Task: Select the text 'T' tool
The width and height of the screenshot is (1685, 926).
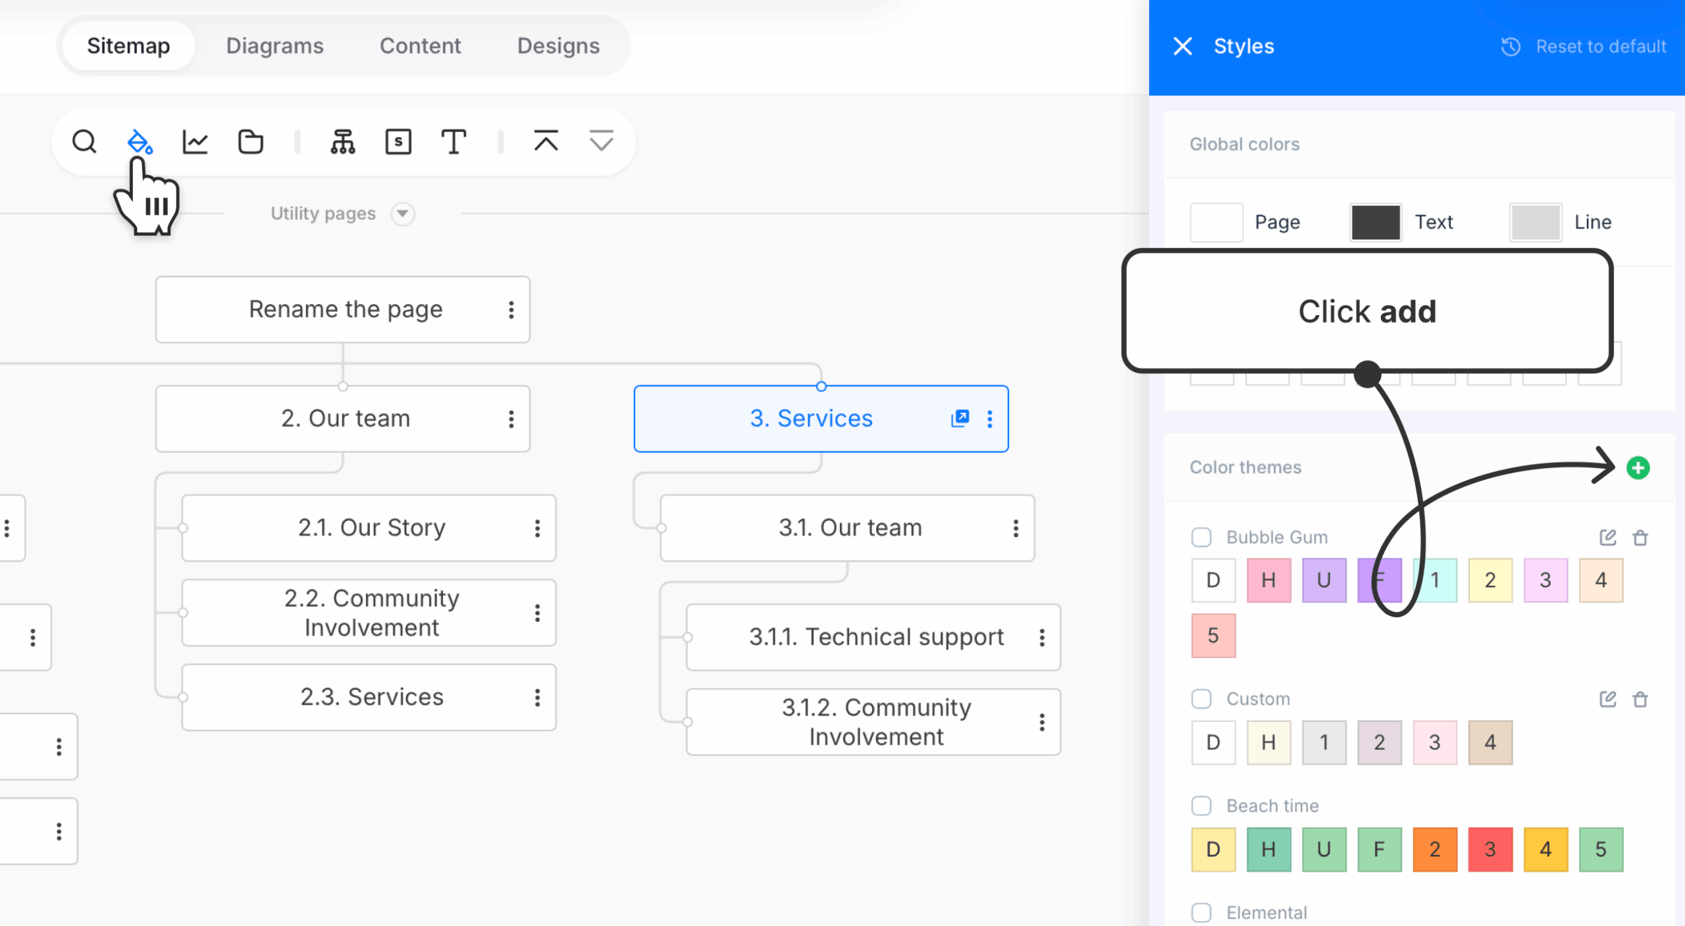Action: pyautogui.click(x=454, y=141)
